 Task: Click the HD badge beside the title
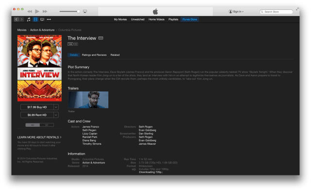(x=101, y=38)
